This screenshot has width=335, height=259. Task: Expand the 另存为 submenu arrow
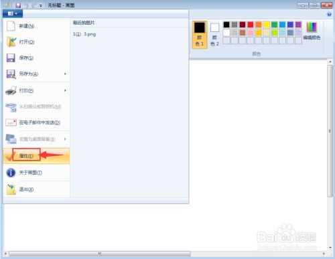(x=65, y=74)
